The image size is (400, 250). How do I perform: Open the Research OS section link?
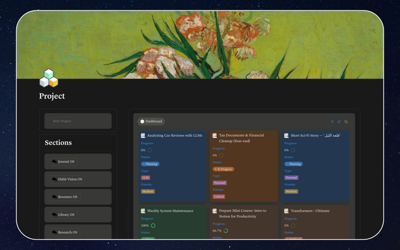[65, 232]
